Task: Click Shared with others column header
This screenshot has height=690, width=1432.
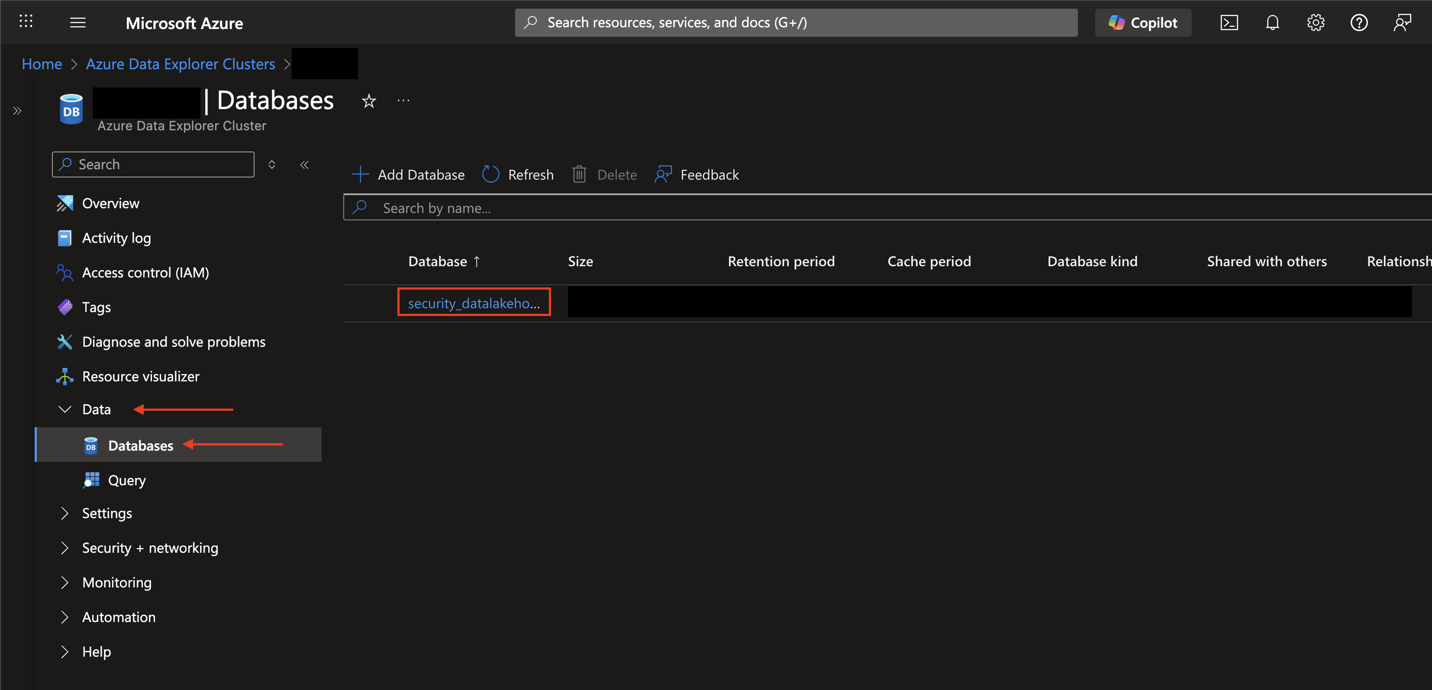Action: click(x=1266, y=261)
